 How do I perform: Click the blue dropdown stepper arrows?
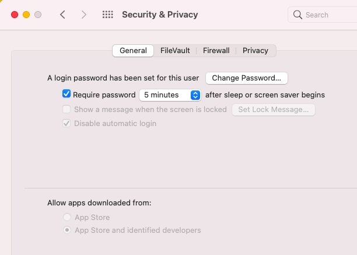pyautogui.click(x=195, y=95)
